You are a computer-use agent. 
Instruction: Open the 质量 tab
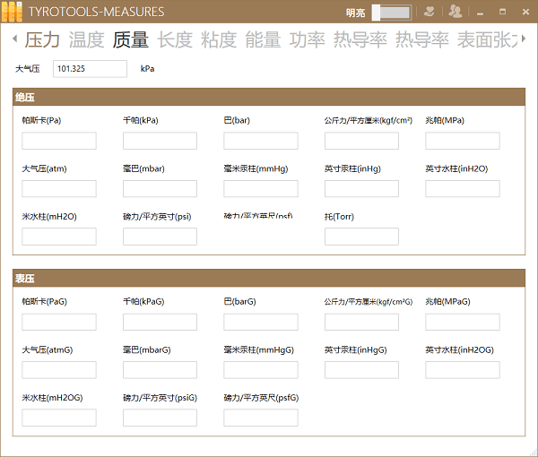tap(130, 39)
